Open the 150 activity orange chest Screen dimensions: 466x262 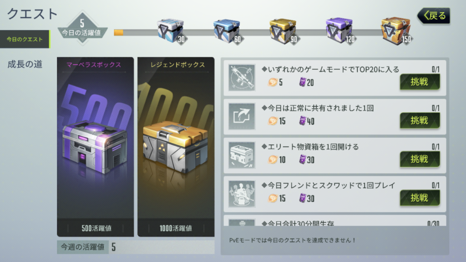click(x=396, y=30)
